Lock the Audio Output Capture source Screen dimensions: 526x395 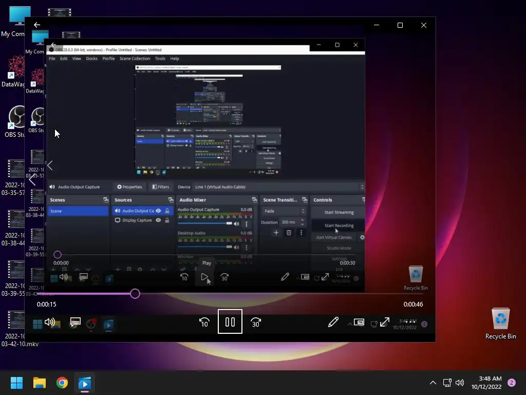coord(167,210)
